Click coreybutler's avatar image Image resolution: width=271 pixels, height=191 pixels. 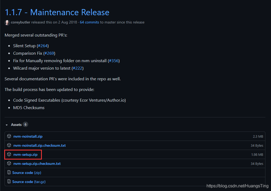click(x=7, y=22)
